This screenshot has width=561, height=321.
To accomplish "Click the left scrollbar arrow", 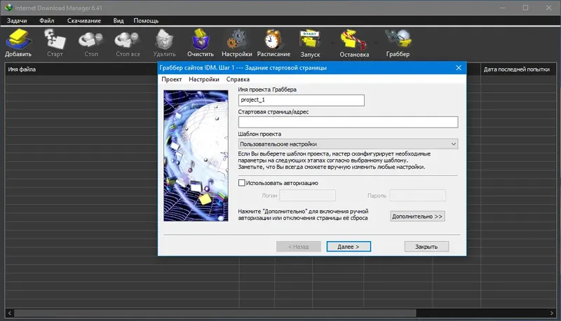I will [x=10, y=313].
